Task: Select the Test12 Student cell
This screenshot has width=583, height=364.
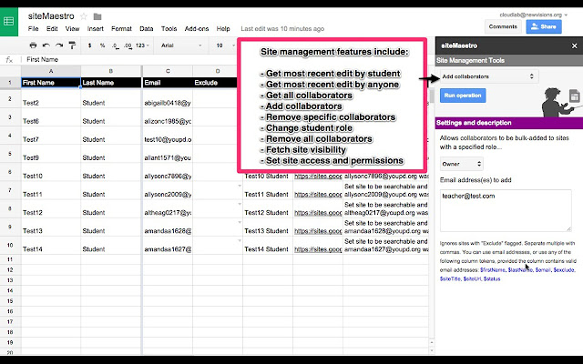Action: coord(267,208)
